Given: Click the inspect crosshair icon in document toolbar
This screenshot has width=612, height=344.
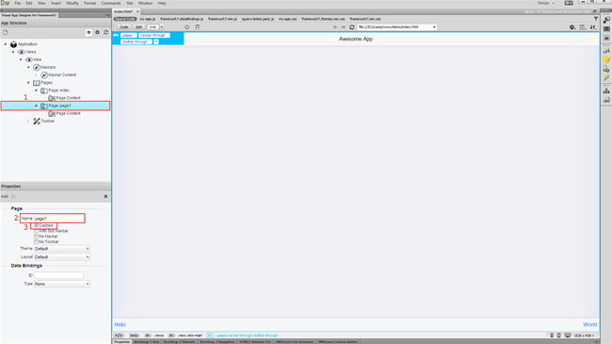Looking at the screenshot, I should coord(187,27).
